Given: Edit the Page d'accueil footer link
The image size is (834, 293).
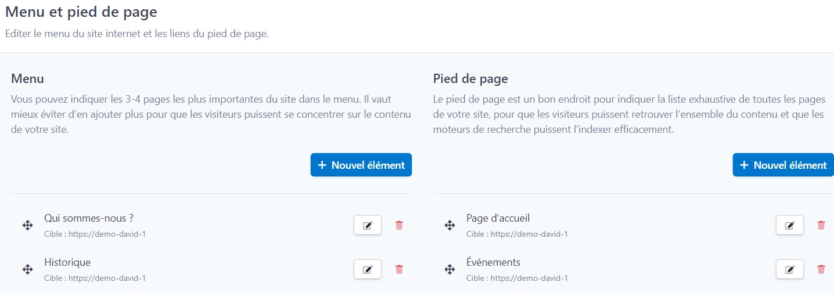Looking at the screenshot, I should pyautogui.click(x=789, y=225).
